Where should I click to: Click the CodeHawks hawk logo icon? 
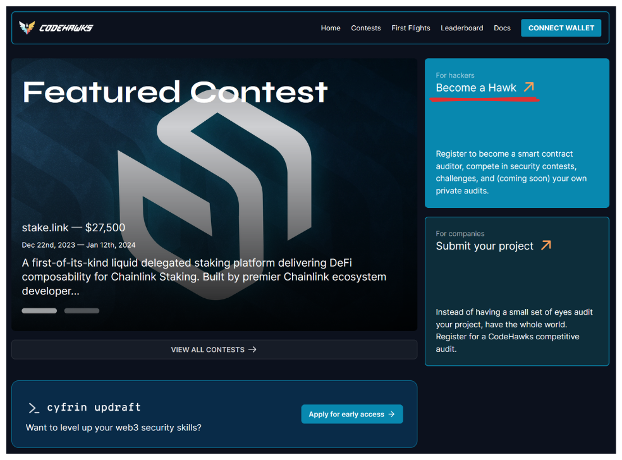pos(27,28)
